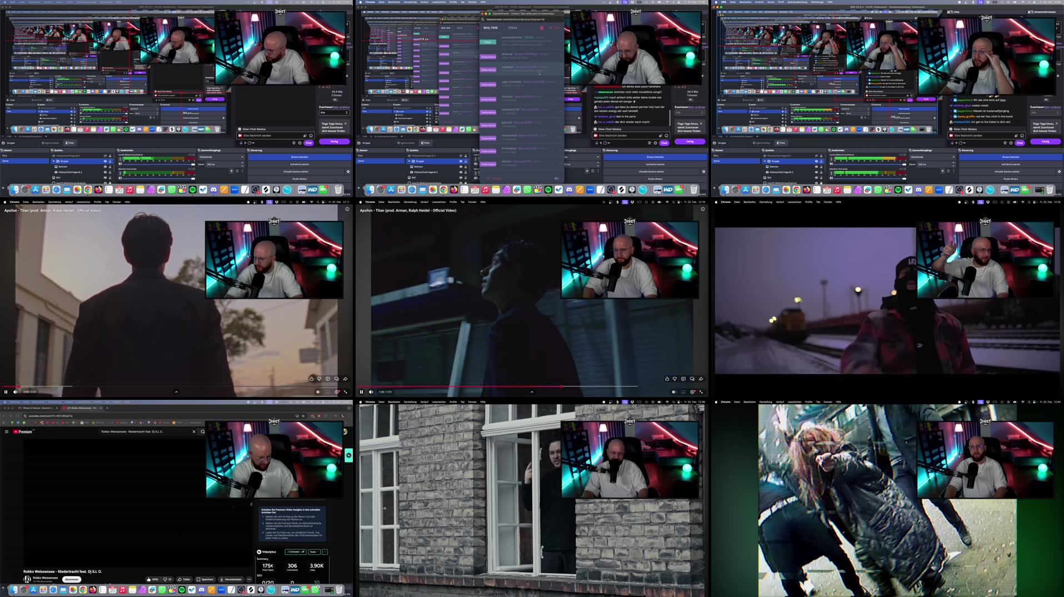Open Discord from the macOS Dock
Image resolution: width=1064 pixels, height=597 pixels.
tap(213, 189)
